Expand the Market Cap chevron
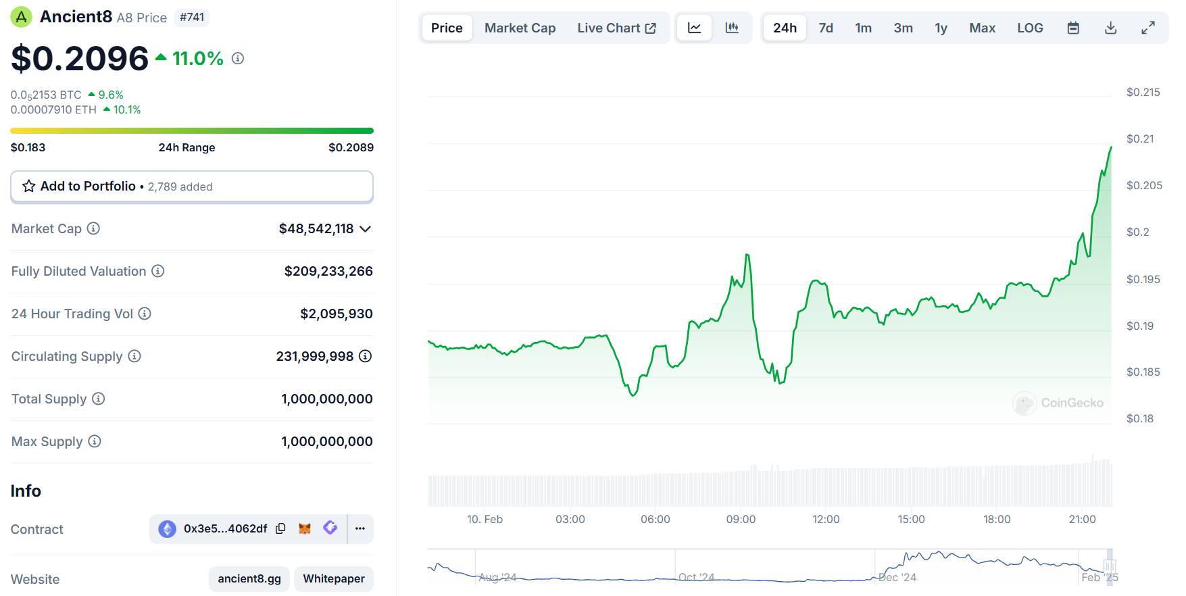Image resolution: width=1186 pixels, height=596 pixels. [366, 229]
